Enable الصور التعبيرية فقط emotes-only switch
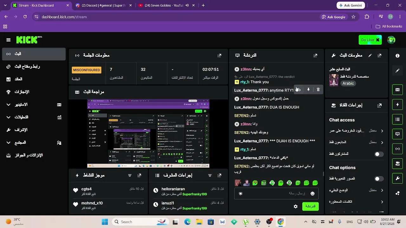 click(x=379, y=179)
